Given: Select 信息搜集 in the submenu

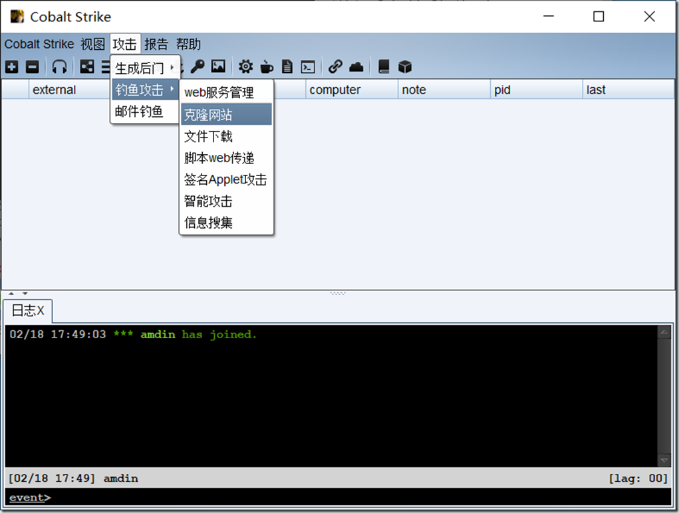Looking at the screenshot, I should click(x=227, y=223).
